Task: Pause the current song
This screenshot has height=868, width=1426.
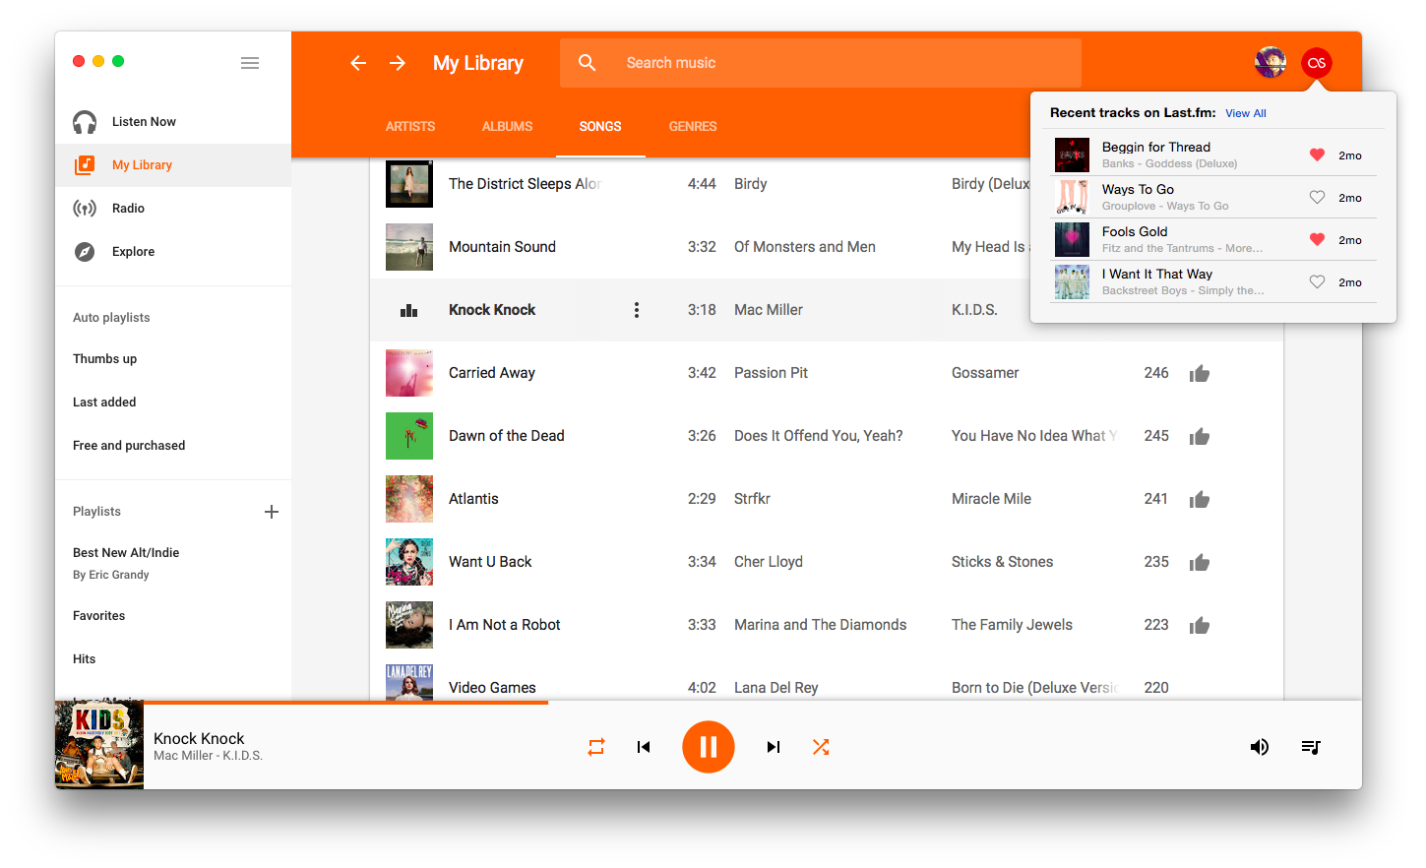Action: [x=709, y=747]
